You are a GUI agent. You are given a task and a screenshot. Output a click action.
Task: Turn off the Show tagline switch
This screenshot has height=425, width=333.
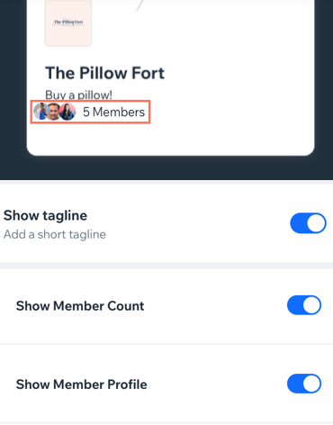(x=308, y=223)
